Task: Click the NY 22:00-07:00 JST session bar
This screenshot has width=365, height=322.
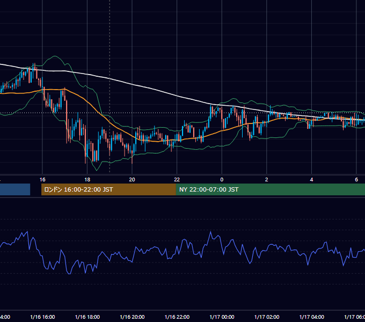Action: point(270,189)
